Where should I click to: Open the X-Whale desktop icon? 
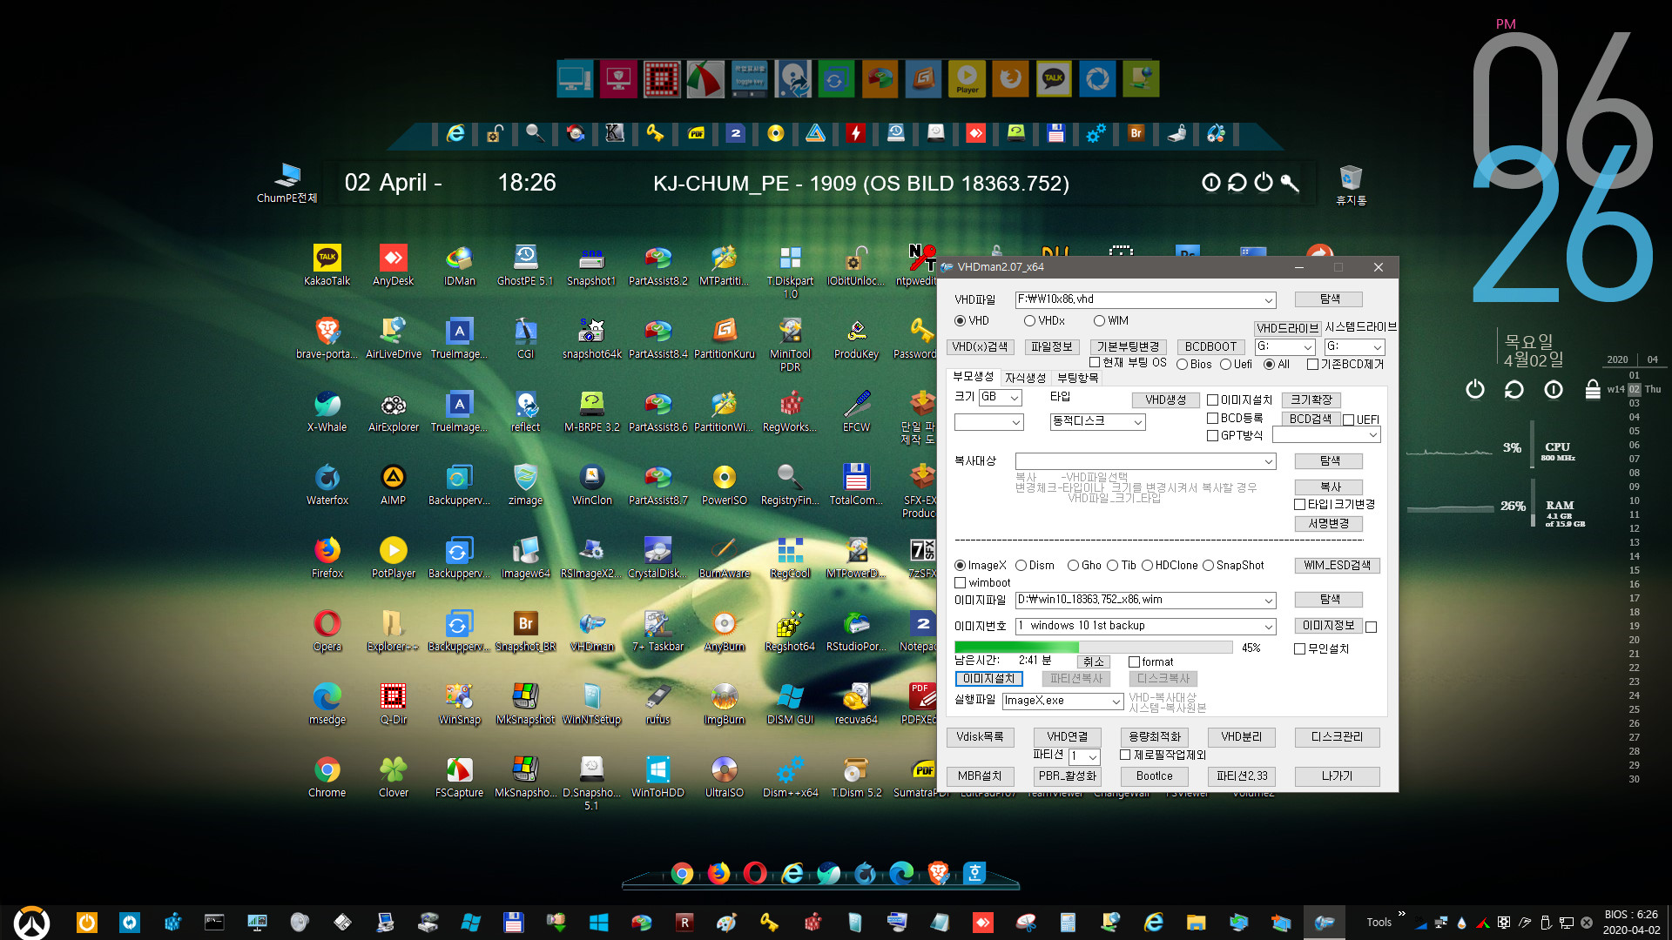click(x=327, y=411)
